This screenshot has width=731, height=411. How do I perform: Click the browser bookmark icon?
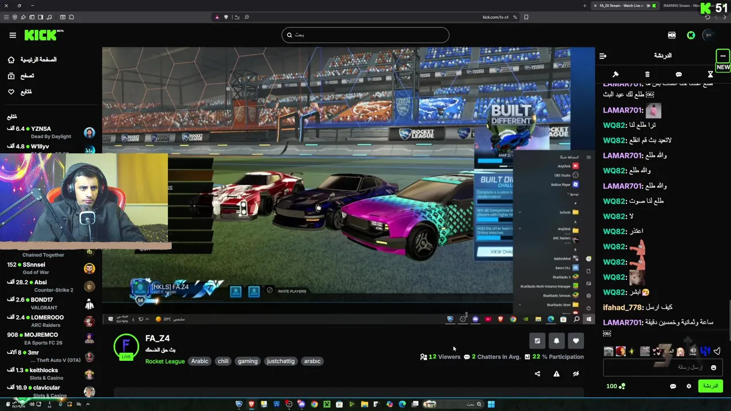(x=526, y=17)
